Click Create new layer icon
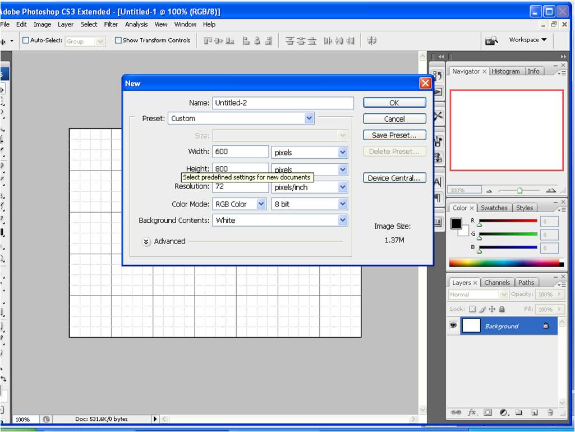Image resolution: width=575 pixels, height=432 pixels. pos(534,412)
